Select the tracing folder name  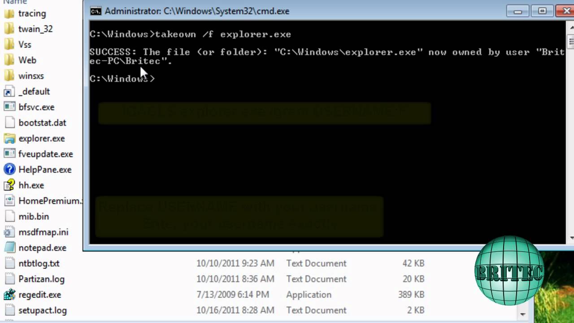point(32,13)
